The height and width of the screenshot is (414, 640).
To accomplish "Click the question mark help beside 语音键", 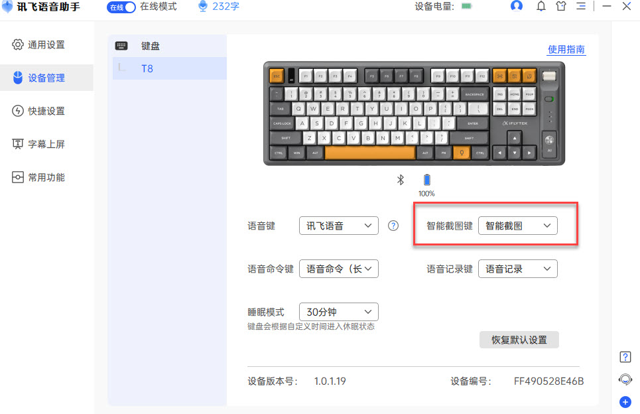I will click(x=393, y=226).
